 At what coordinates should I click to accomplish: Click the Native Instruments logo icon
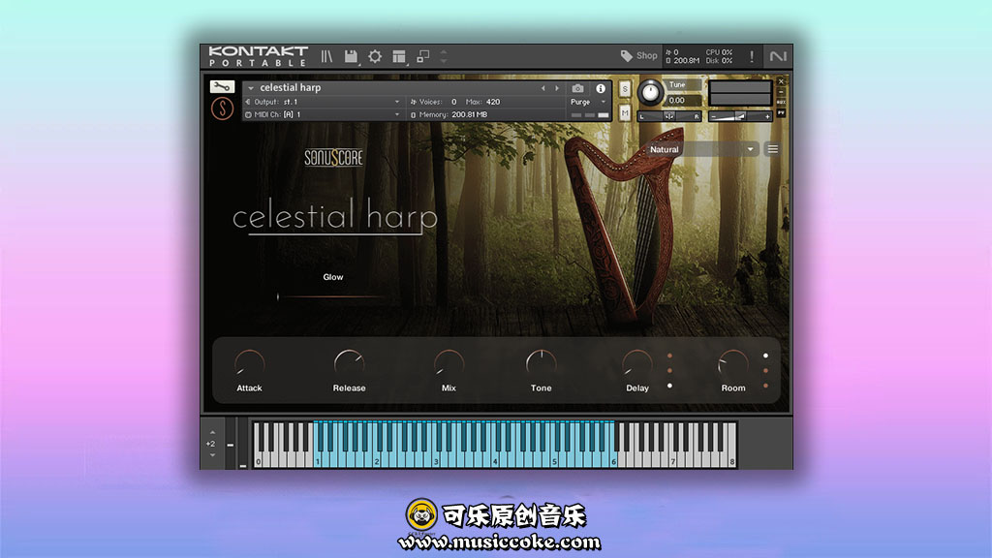(778, 56)
